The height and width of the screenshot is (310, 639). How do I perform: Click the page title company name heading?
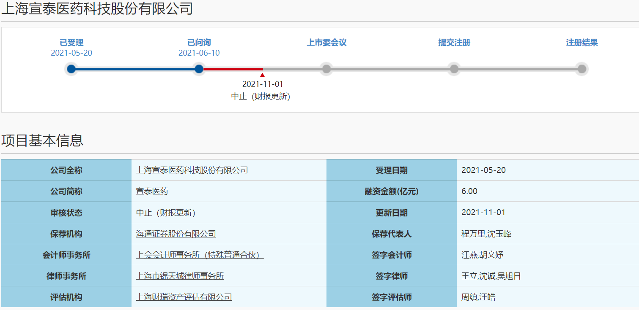[x=97, y=8]
